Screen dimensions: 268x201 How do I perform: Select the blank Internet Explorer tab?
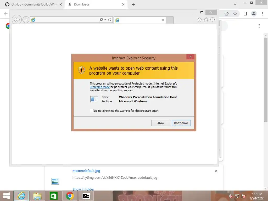coord(139,20)
